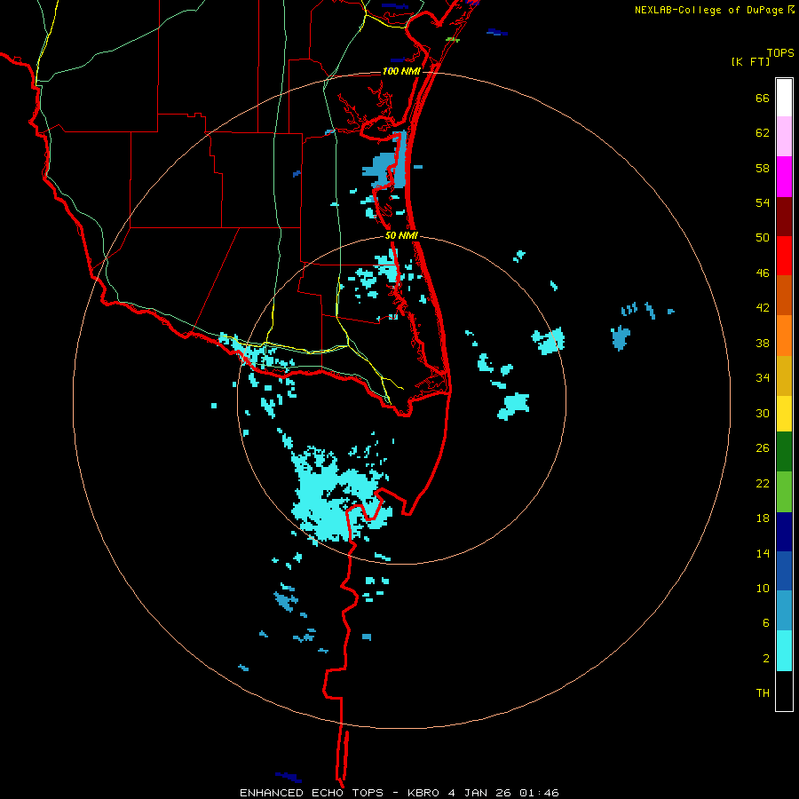Image resolution: width=799 pixels, height=799 pixels.
Task: Select the ENHANCED ECHO TOPS caption text
Action: [x=312, y=793]
